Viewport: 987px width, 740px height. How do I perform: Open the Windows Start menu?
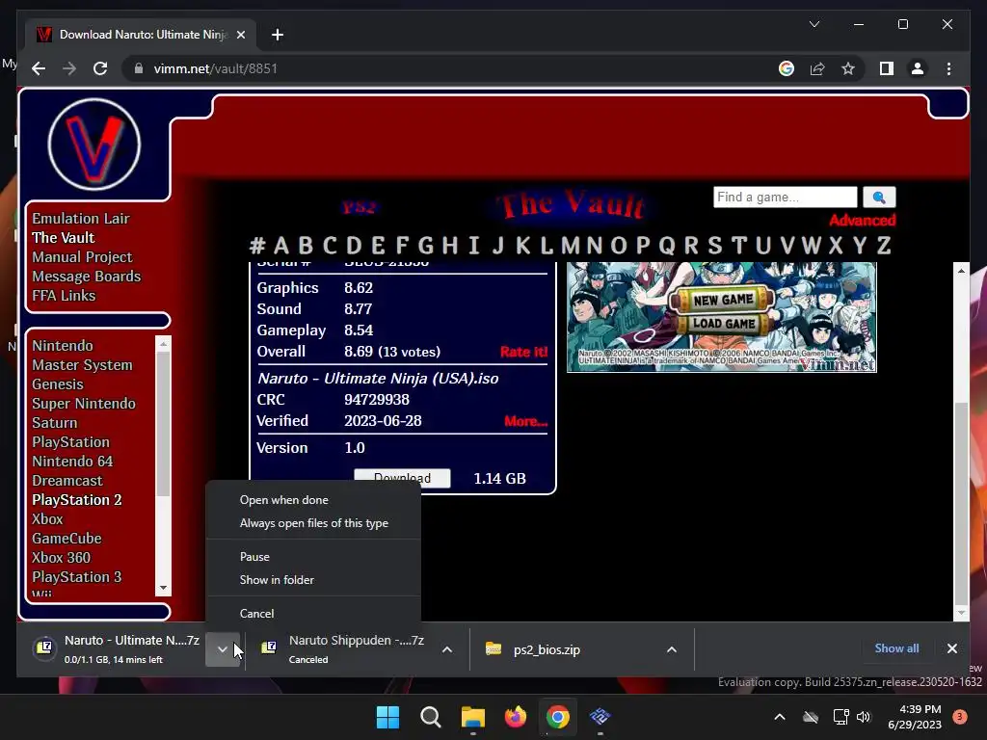pos(387,717)
